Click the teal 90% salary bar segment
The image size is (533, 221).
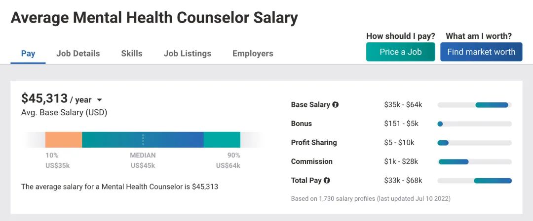(x=222, y=140)
